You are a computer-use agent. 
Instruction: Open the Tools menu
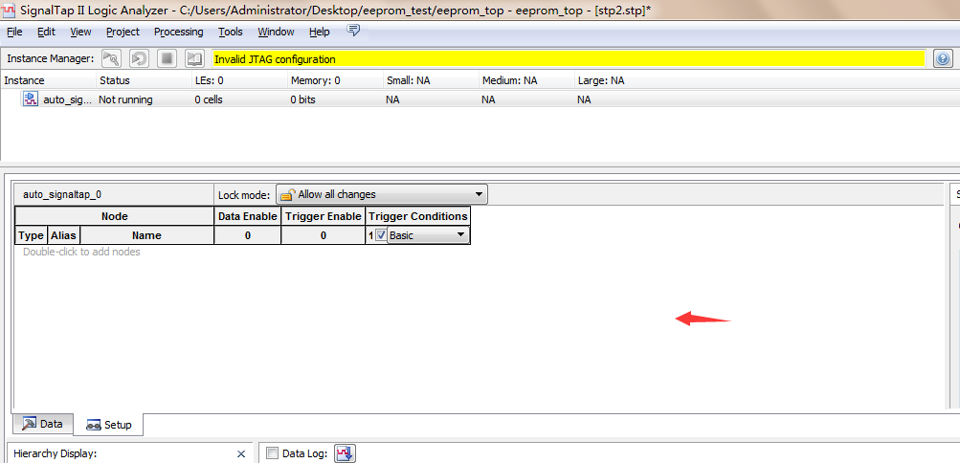pos(231,32)
